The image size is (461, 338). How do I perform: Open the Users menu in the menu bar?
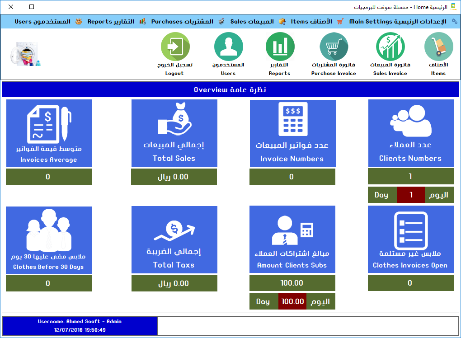point(42,21)
